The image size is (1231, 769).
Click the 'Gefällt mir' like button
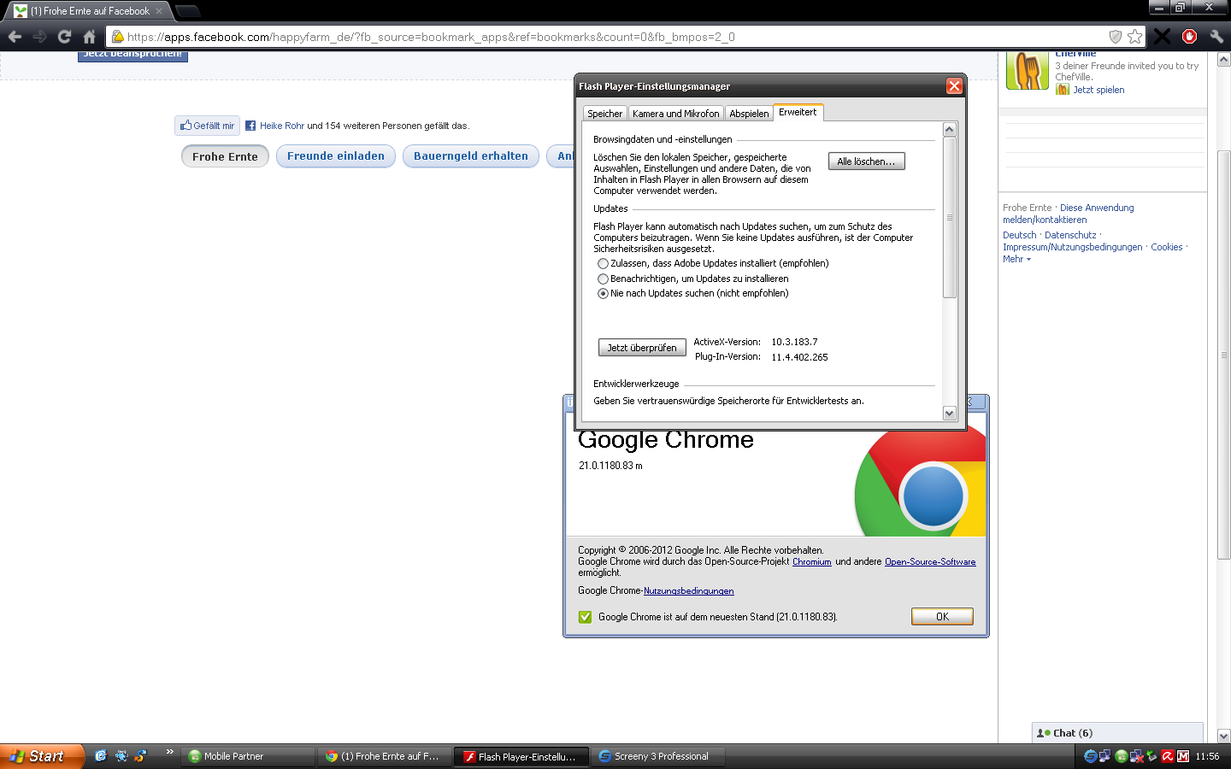point(208,126)
